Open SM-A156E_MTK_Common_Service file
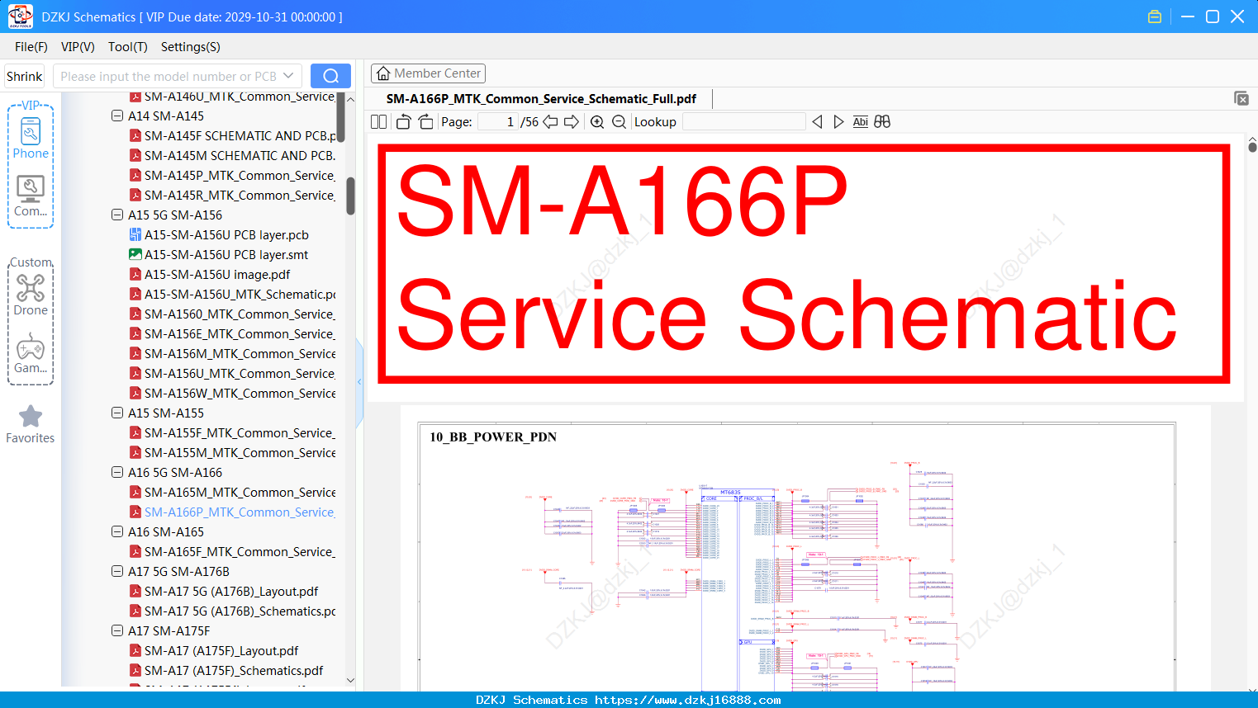The image size is (1258, 708). pyautogui.click(x=233, y=334)
